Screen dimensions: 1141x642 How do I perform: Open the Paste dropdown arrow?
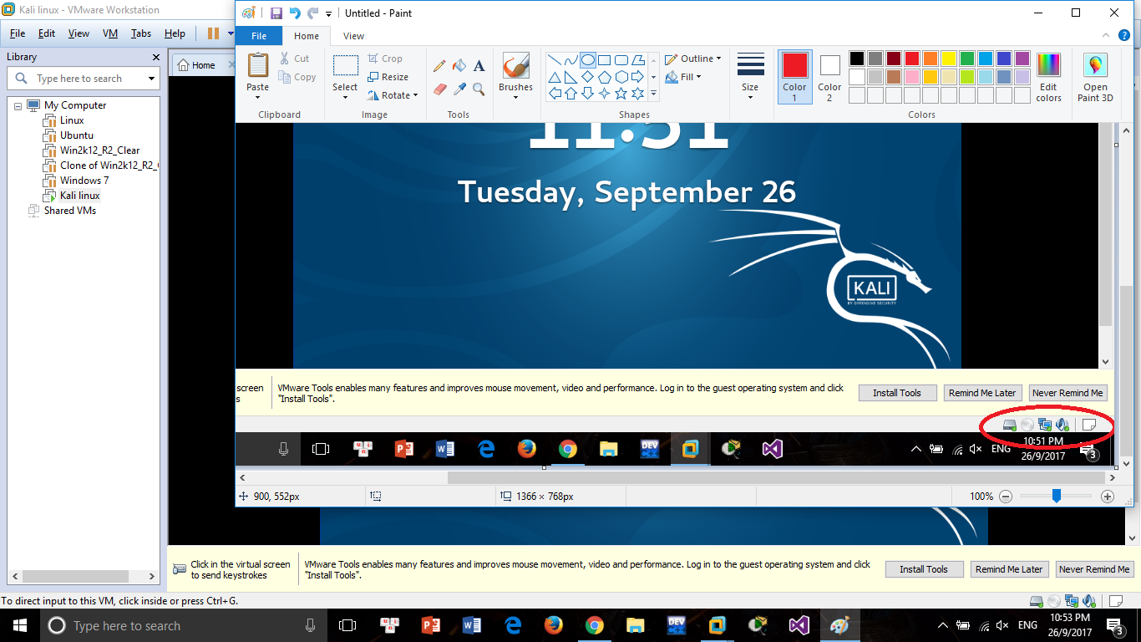[258, 97]
